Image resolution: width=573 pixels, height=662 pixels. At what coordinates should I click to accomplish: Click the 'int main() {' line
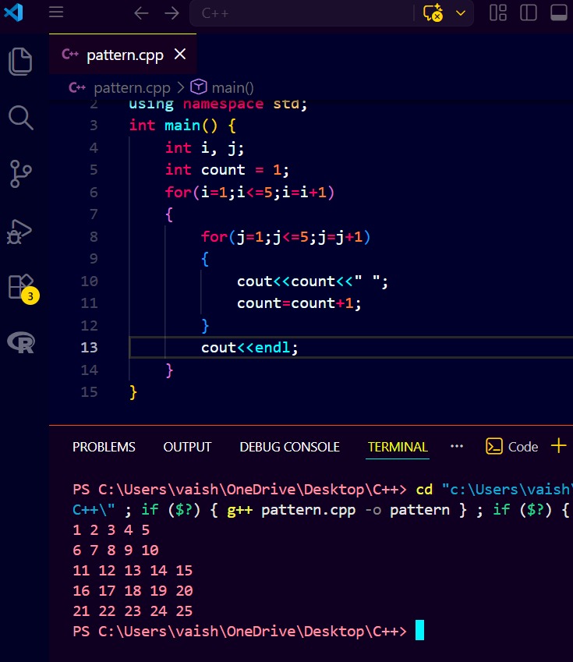[x=182, y=126]
